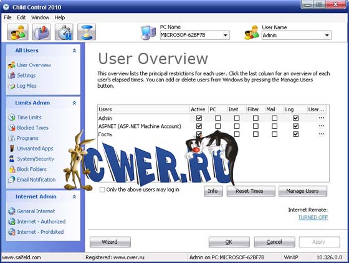Open the stopwatch time toolbar icon

tap(64, 32)
